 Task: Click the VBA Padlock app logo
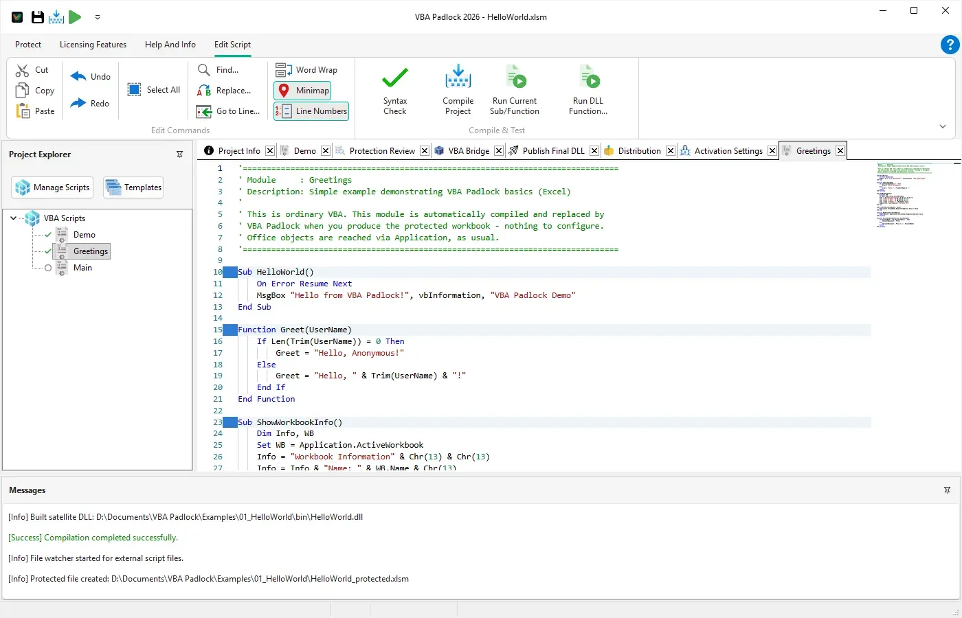[17, 17]
